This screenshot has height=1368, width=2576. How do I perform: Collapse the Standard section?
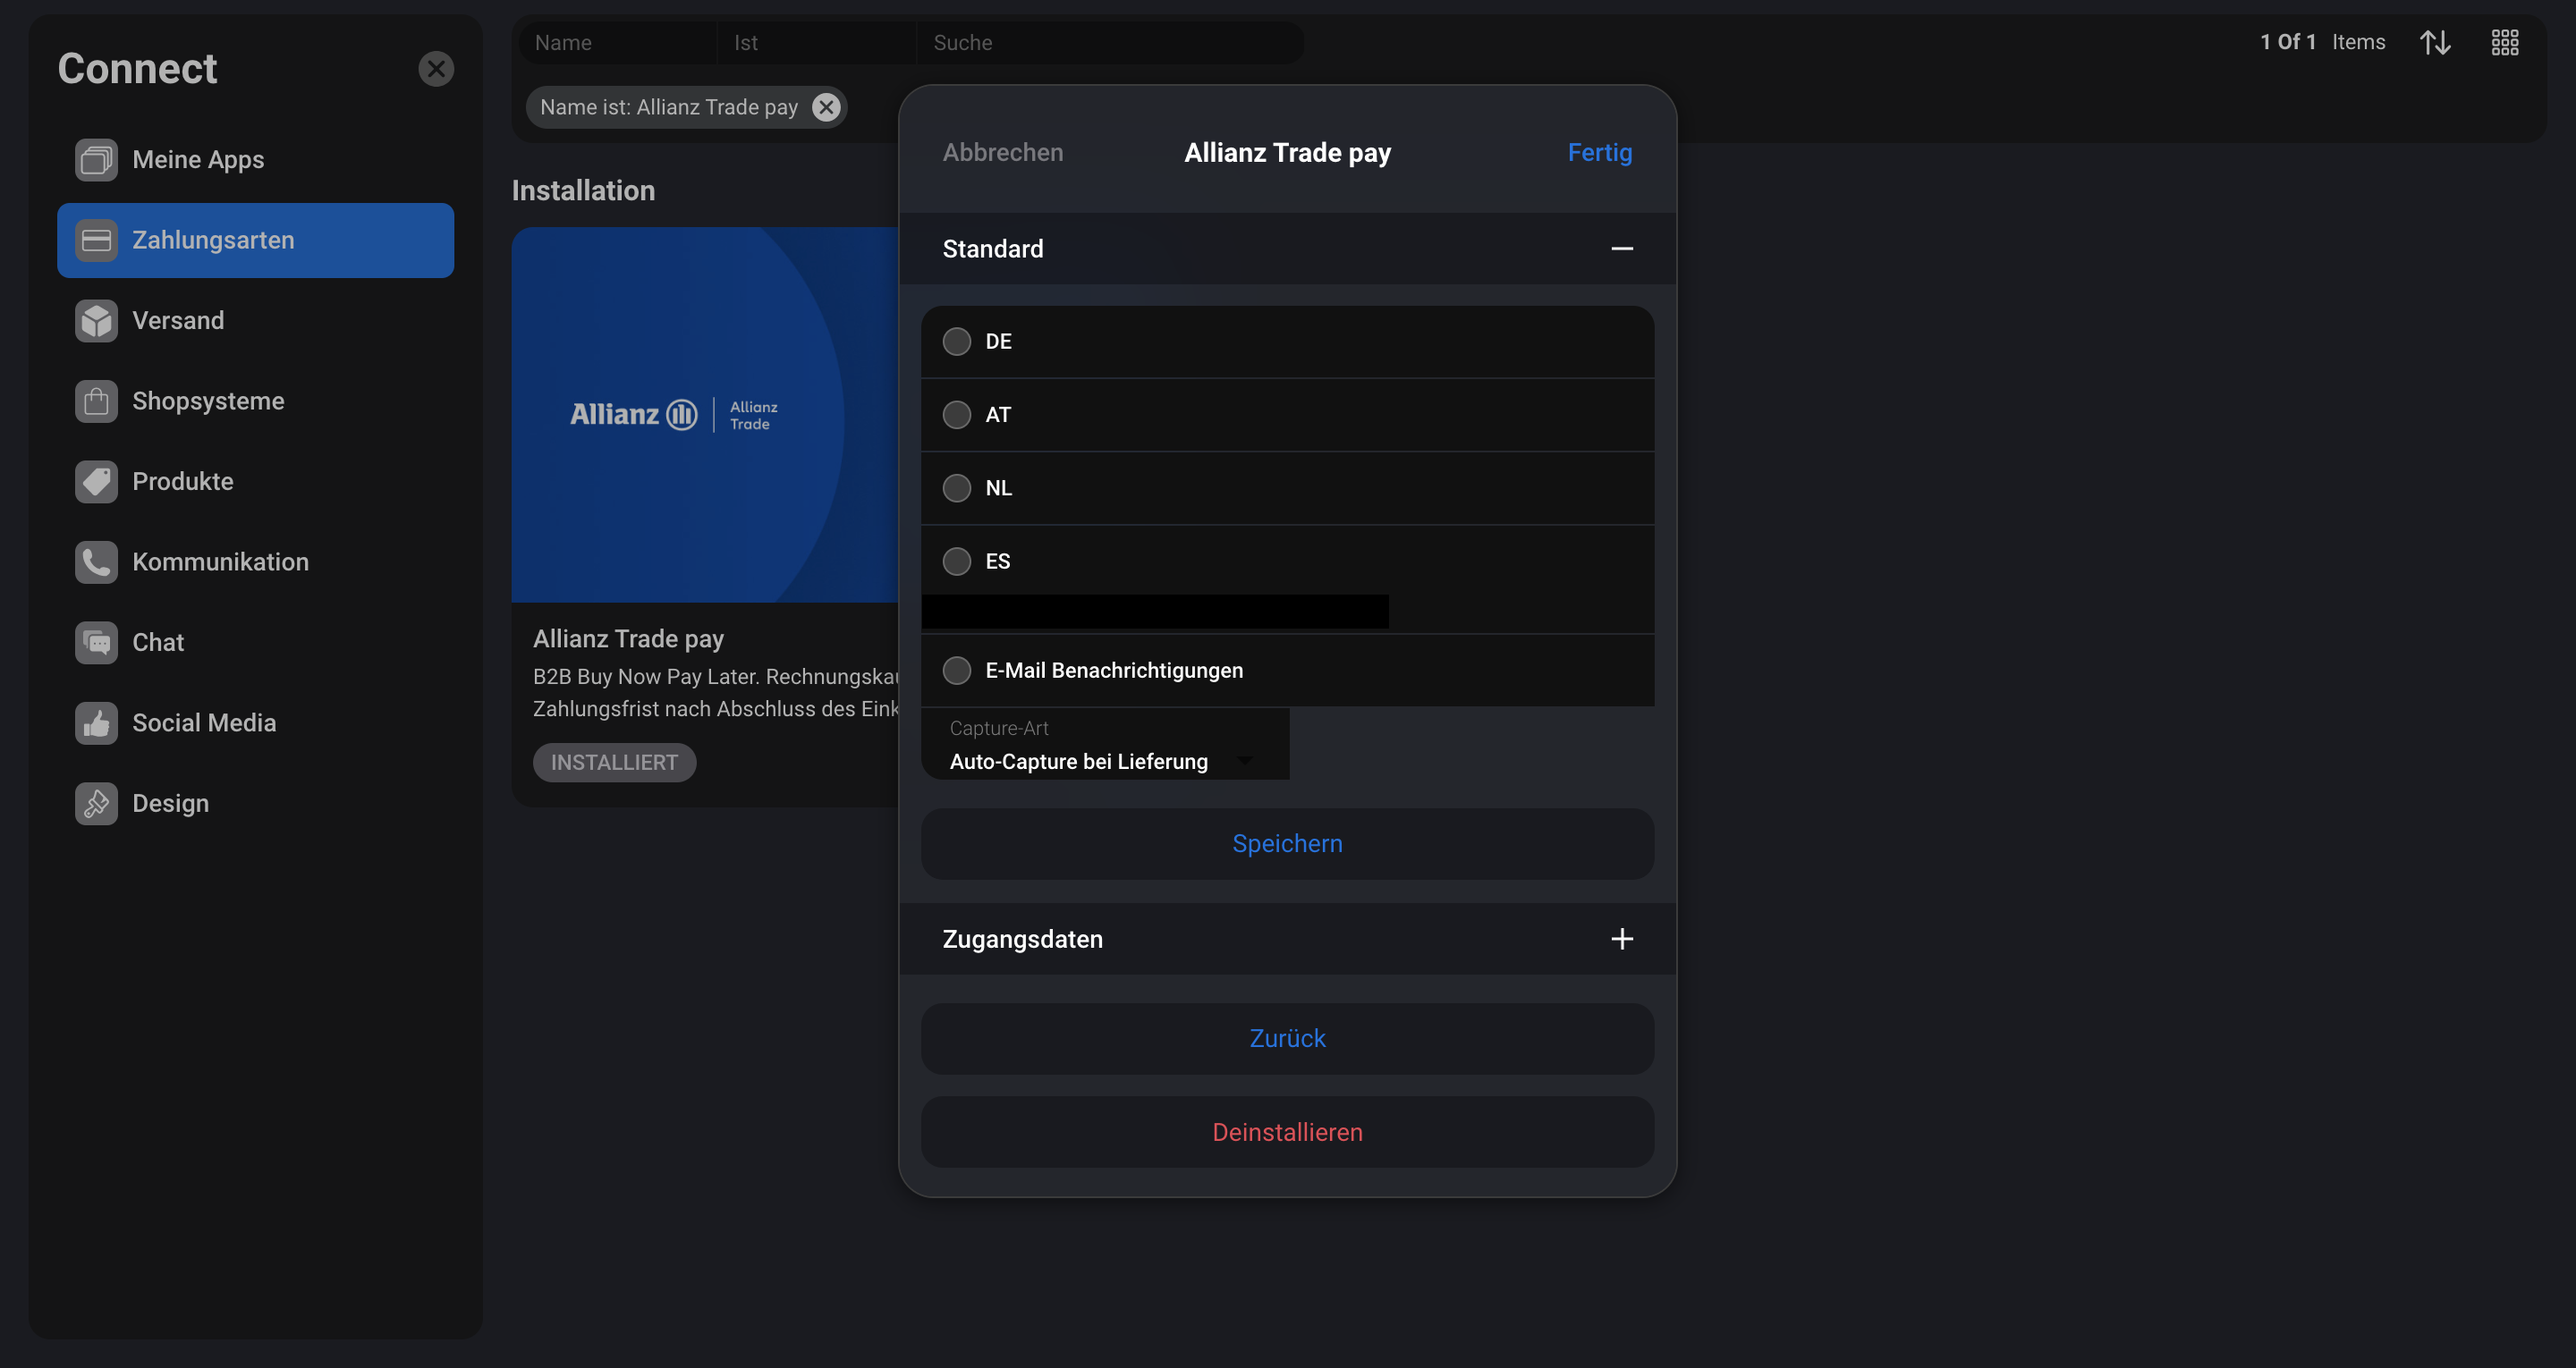tap(1622, 248)
